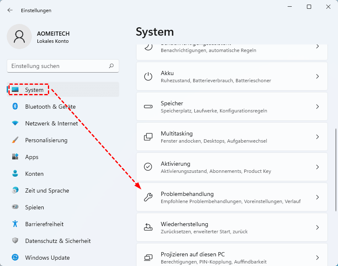Open Zeit und Sprache settings
This screenshot has width=338, height=266.
click(x=47, y=190)
